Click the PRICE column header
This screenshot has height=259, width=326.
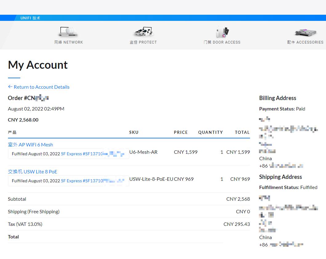[x=181, y=132]
